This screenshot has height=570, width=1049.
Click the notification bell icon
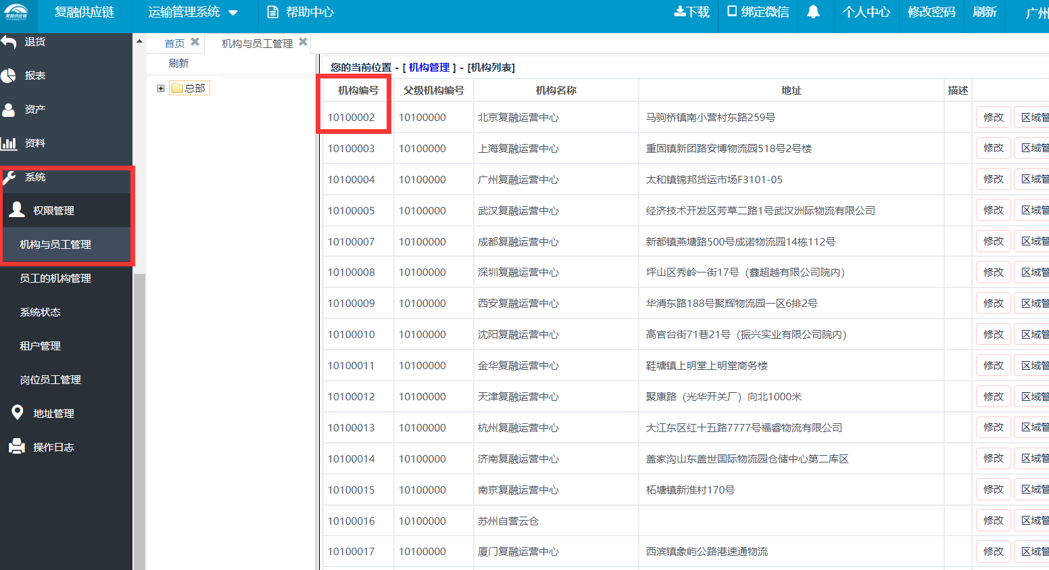pyautogui.click(x=813, y=12)
